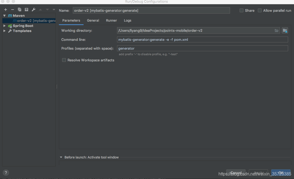Expand the Spring Boot tree node
Screen dimensions: 294x179
pyautogui.click(x=5, y=26)
